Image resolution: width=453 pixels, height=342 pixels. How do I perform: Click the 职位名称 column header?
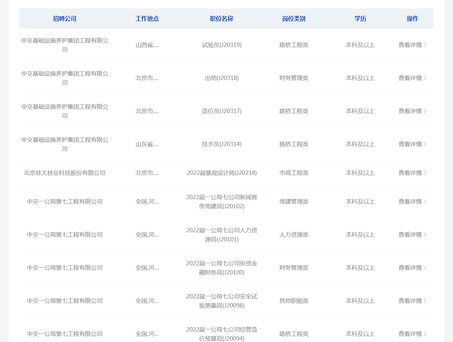pos(222,19)
